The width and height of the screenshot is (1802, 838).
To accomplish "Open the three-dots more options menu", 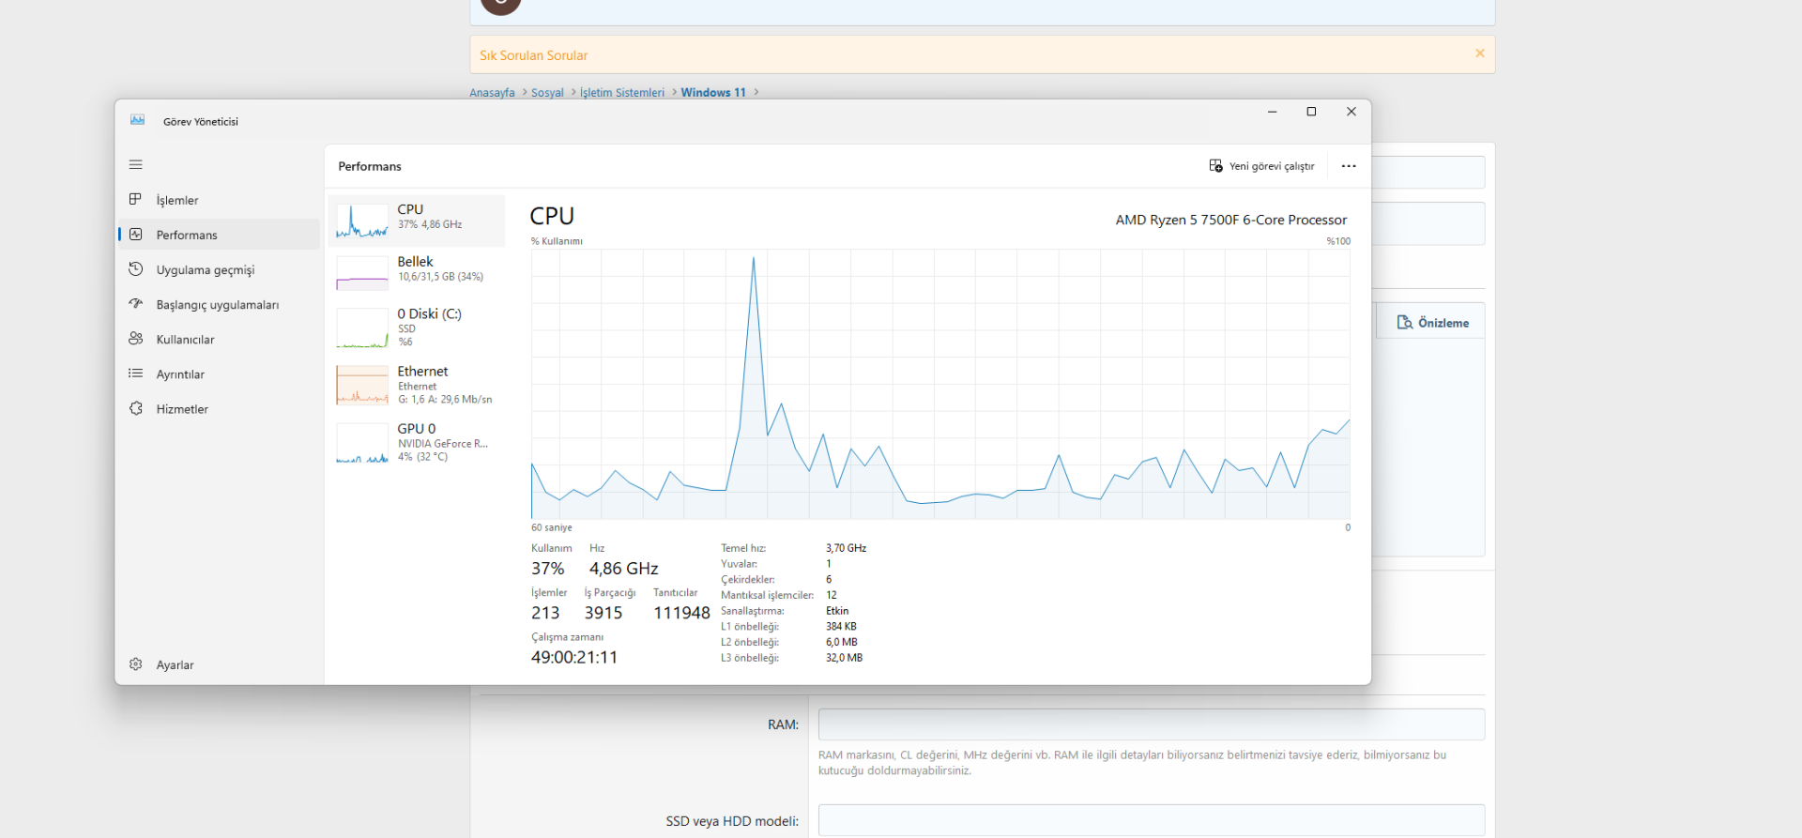I will pos(1349,166).
